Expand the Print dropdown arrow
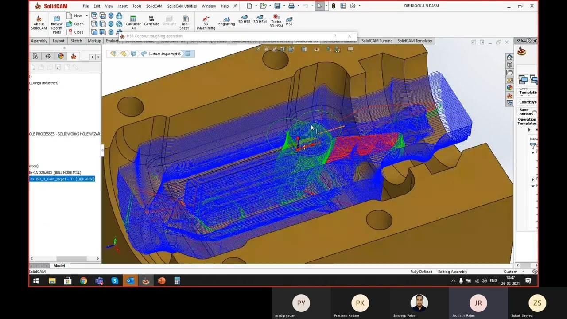Image resolution: width=567 pixels, height=319 pixels. pos(298,6)
